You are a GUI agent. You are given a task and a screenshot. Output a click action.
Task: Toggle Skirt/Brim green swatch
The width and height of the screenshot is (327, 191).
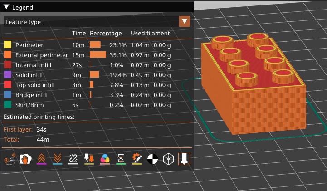pos(8,105)
